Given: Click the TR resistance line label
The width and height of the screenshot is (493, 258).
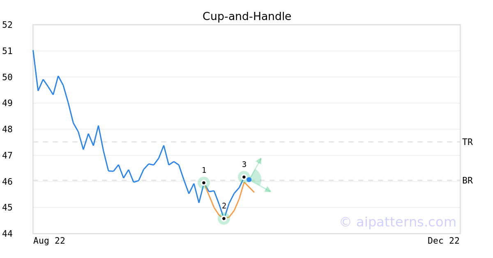Looking at the screenshot, I should (468, 142).
